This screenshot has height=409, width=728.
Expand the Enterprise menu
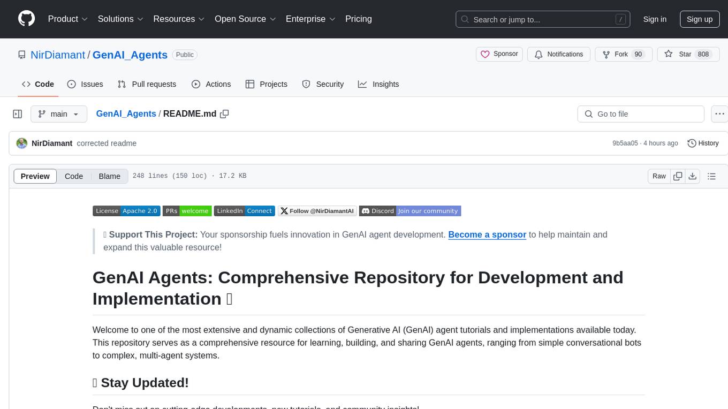coord(310,19)
